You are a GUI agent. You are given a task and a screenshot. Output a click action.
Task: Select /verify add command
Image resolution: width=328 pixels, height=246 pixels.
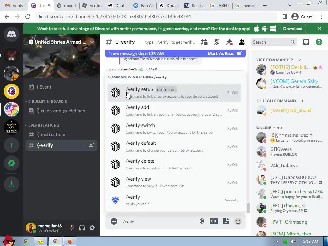click(x=175, y=111)
